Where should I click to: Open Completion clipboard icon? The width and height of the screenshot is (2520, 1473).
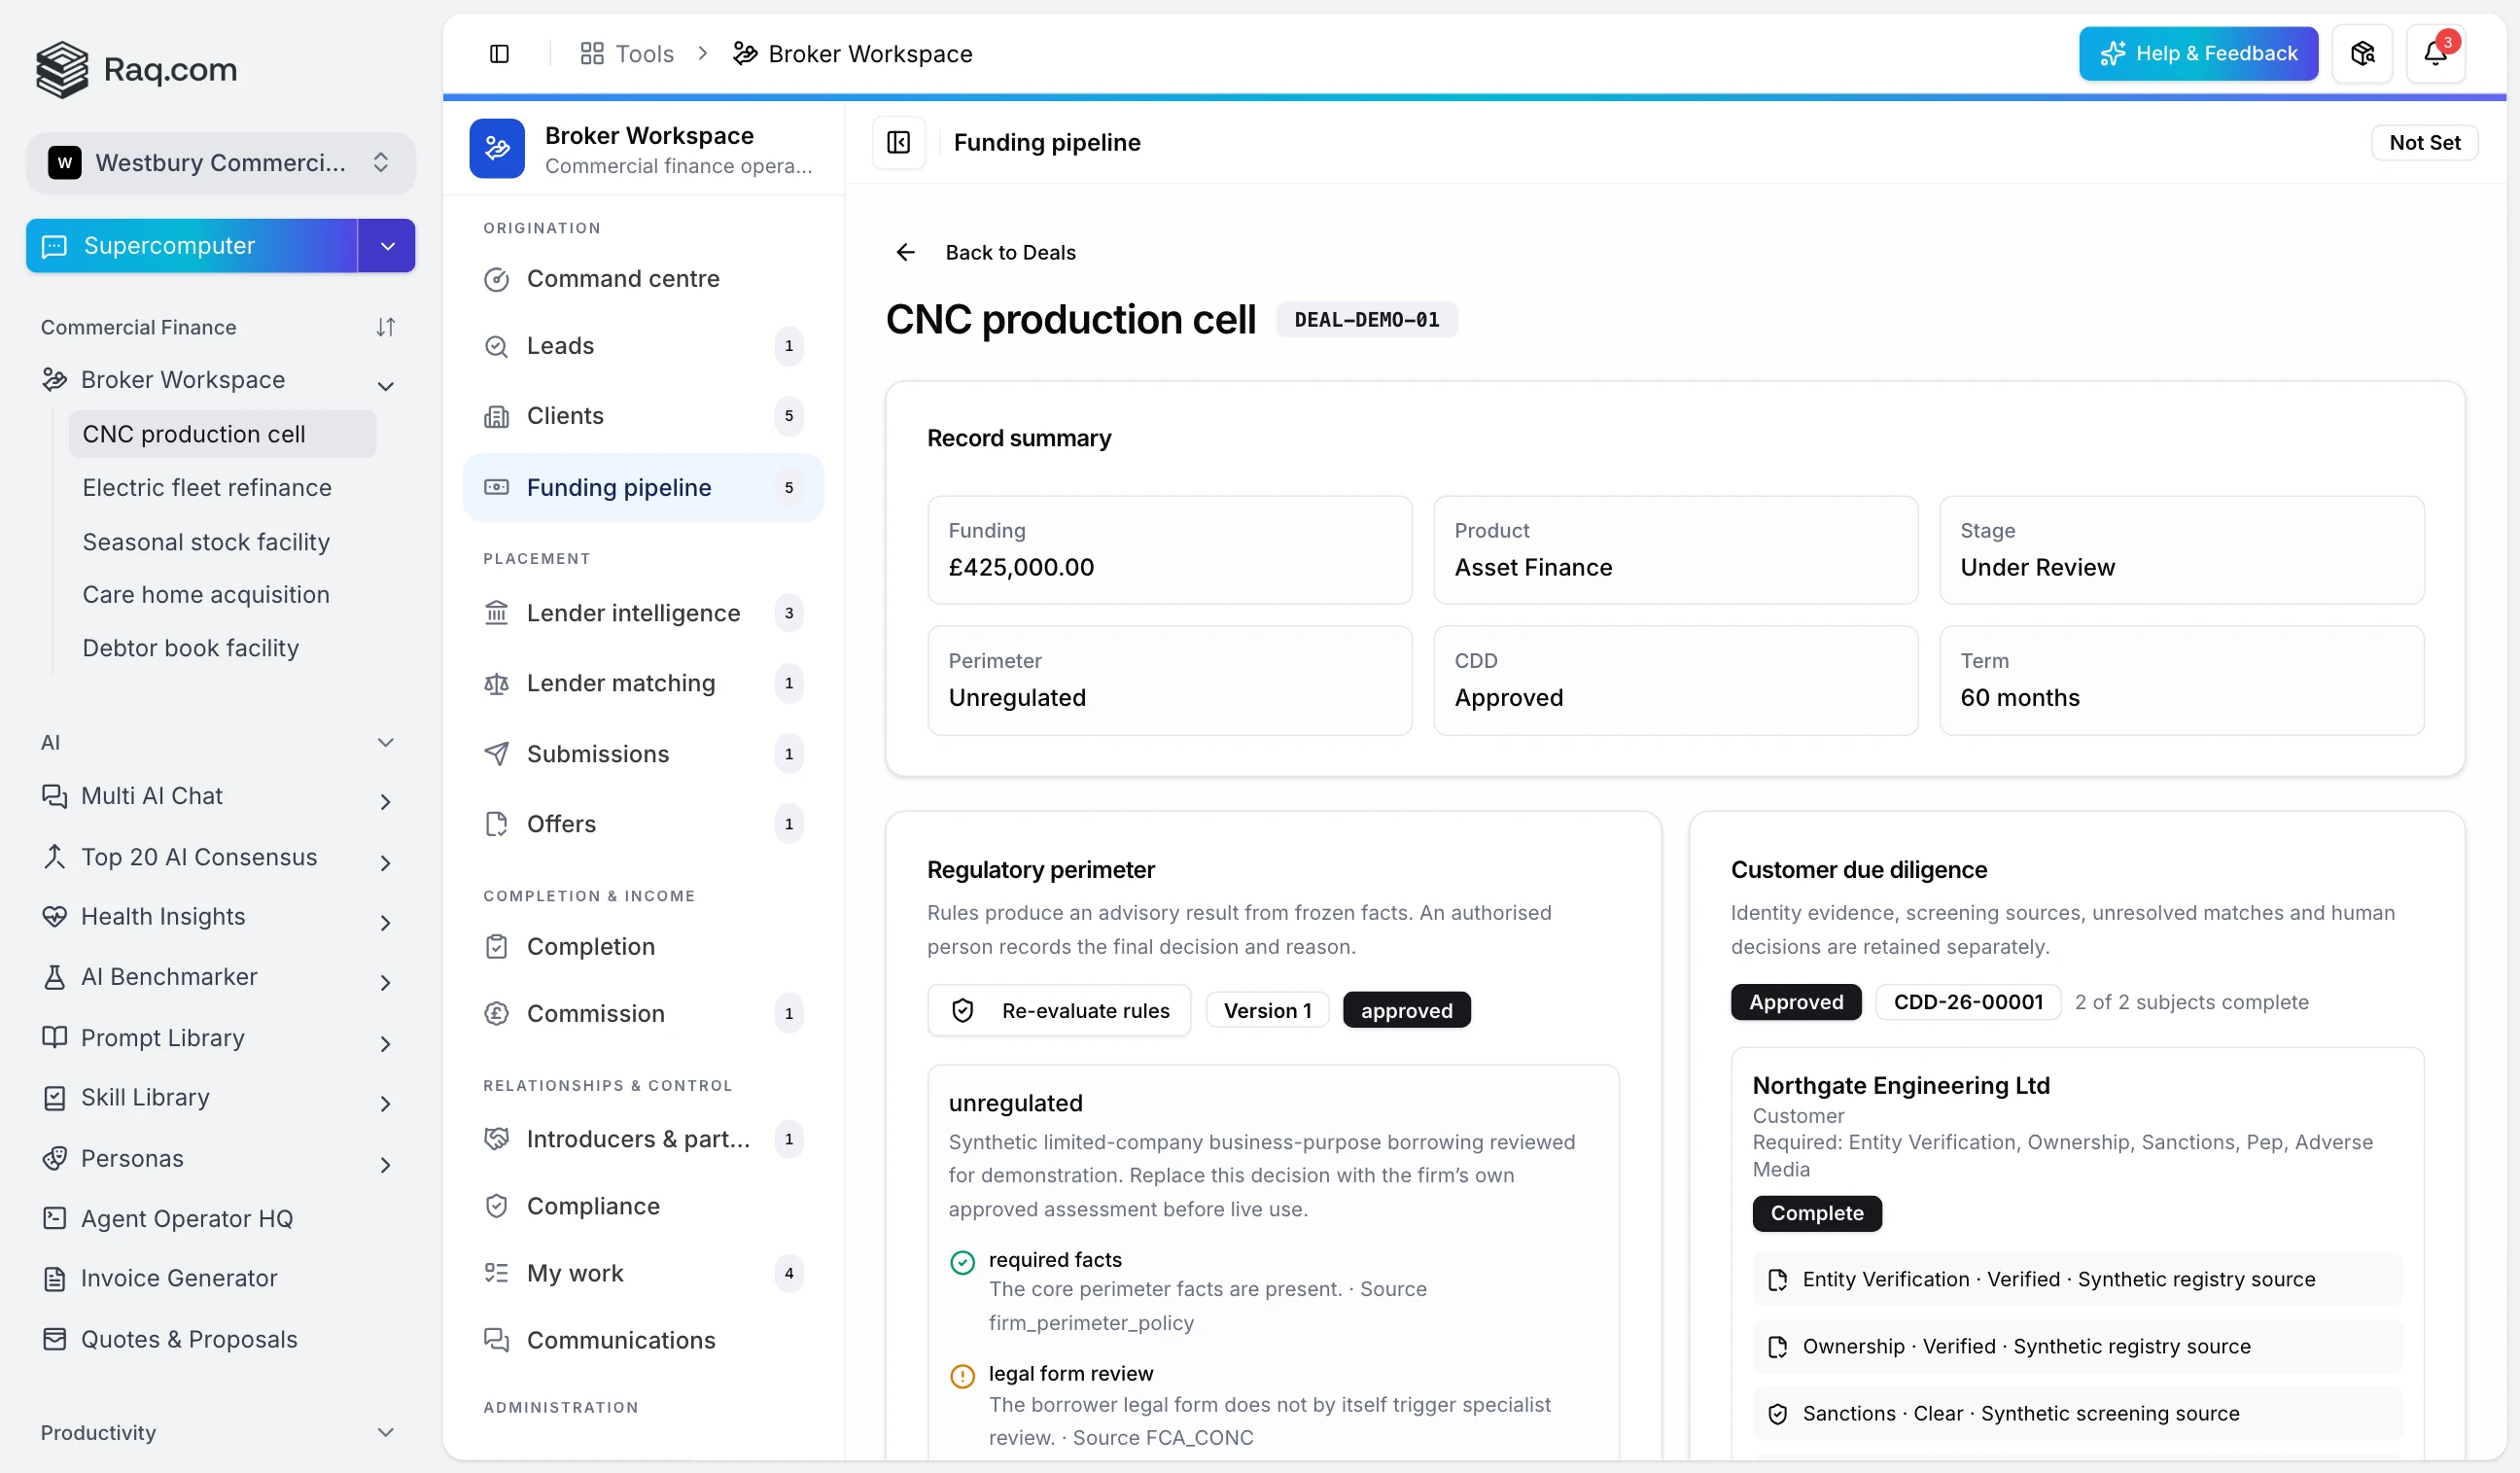496,947
